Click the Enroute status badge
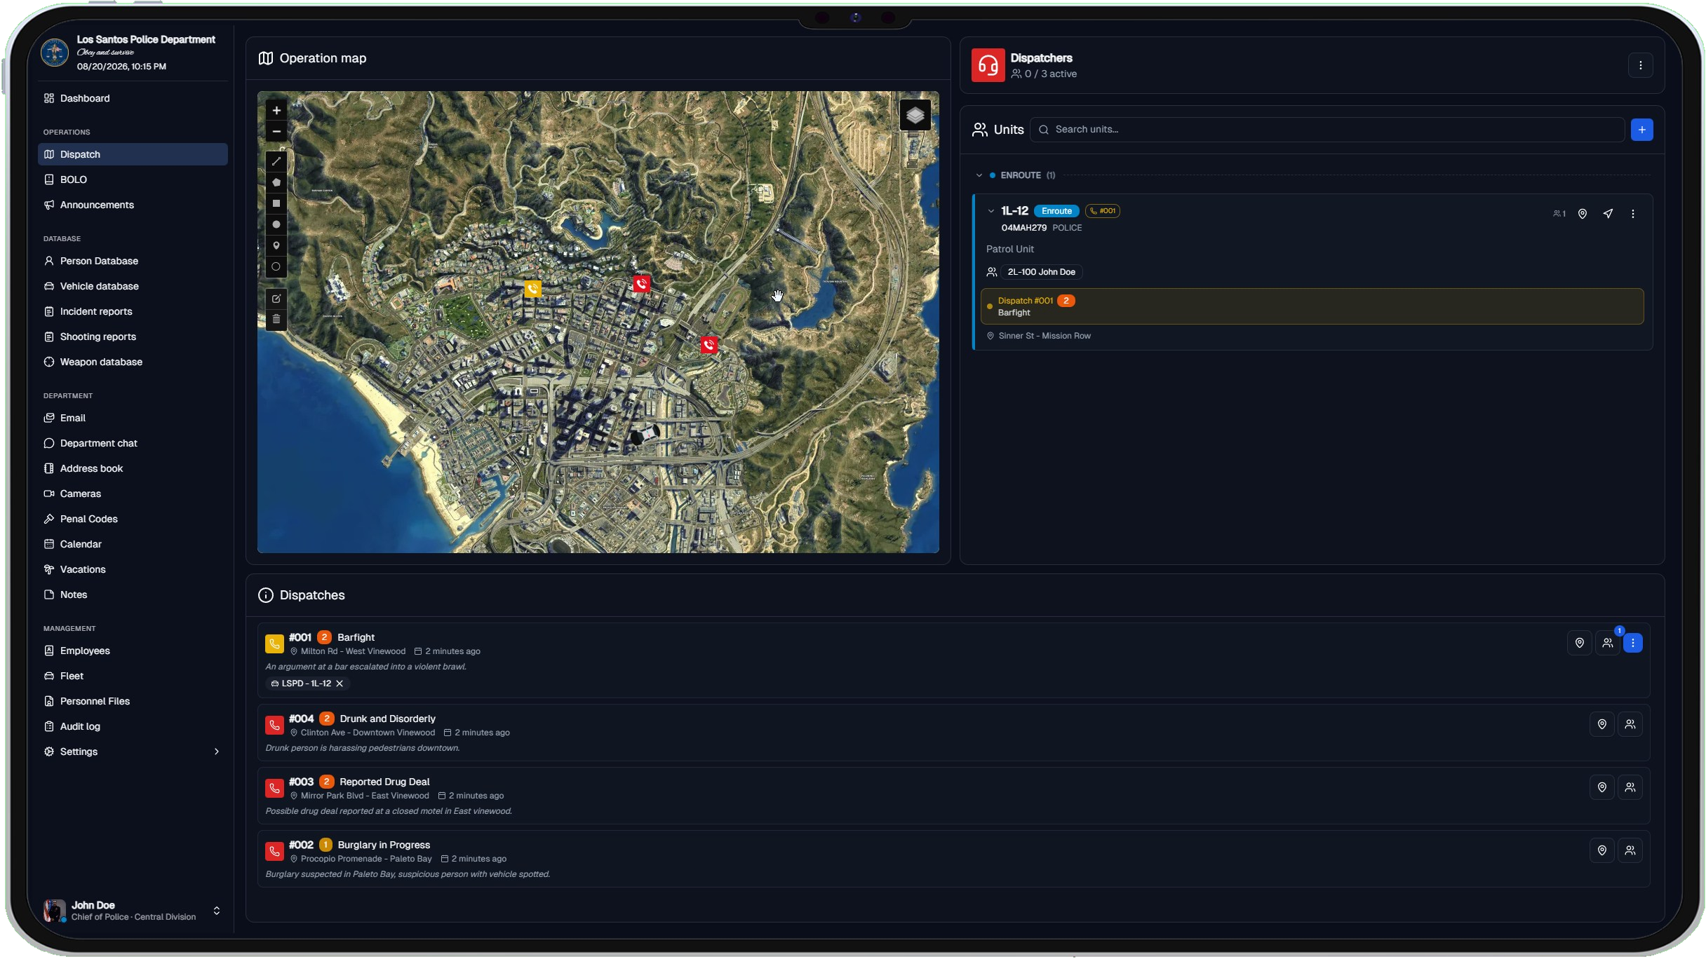Image resolution: width=1706 pixels, height=959 pixels. pos(1056,211)
